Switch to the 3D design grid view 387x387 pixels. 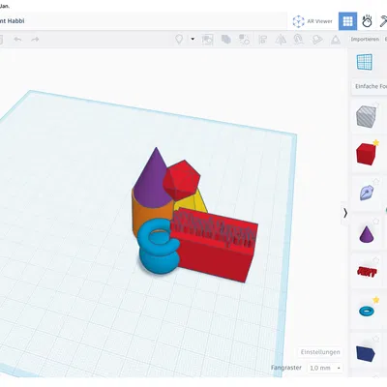click(x=347, y=21)
